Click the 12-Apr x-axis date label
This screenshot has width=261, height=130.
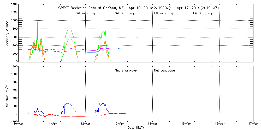pyautogui.click(x=86, y=124)
